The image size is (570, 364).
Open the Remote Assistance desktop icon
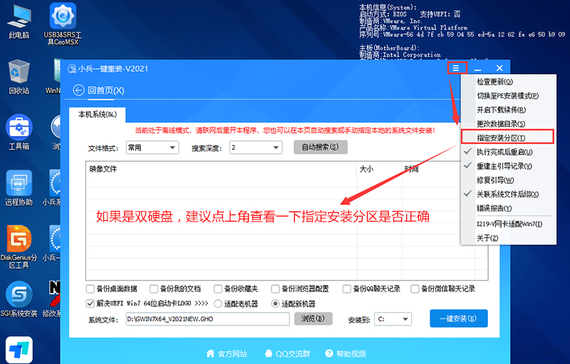(19, 188)
